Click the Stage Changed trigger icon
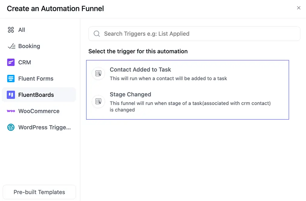The height and width of the screenshot is (201, 306). pos(98,101)
